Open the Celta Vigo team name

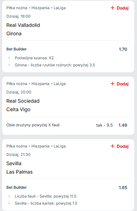[x=18, y=110]
